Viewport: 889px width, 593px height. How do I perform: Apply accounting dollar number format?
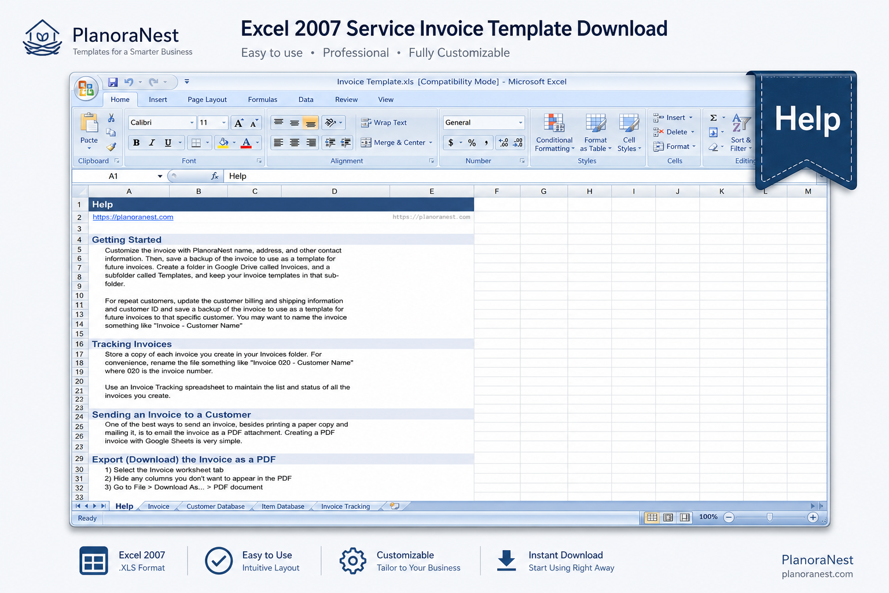(x=451, y=142)
